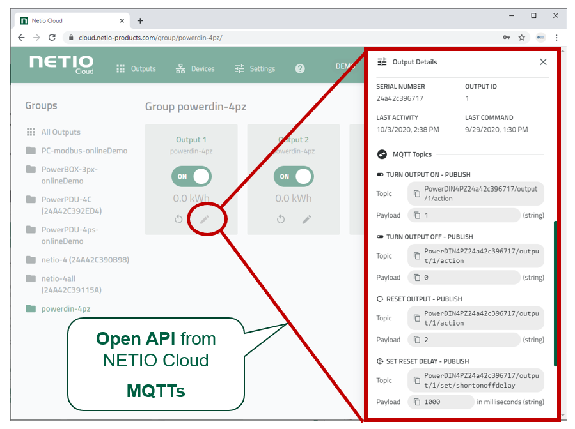Open PowerPDU-4C (24A42C392ED4) group
The height and width of the screenshot is (429, 575).
(x=64, y=205)
